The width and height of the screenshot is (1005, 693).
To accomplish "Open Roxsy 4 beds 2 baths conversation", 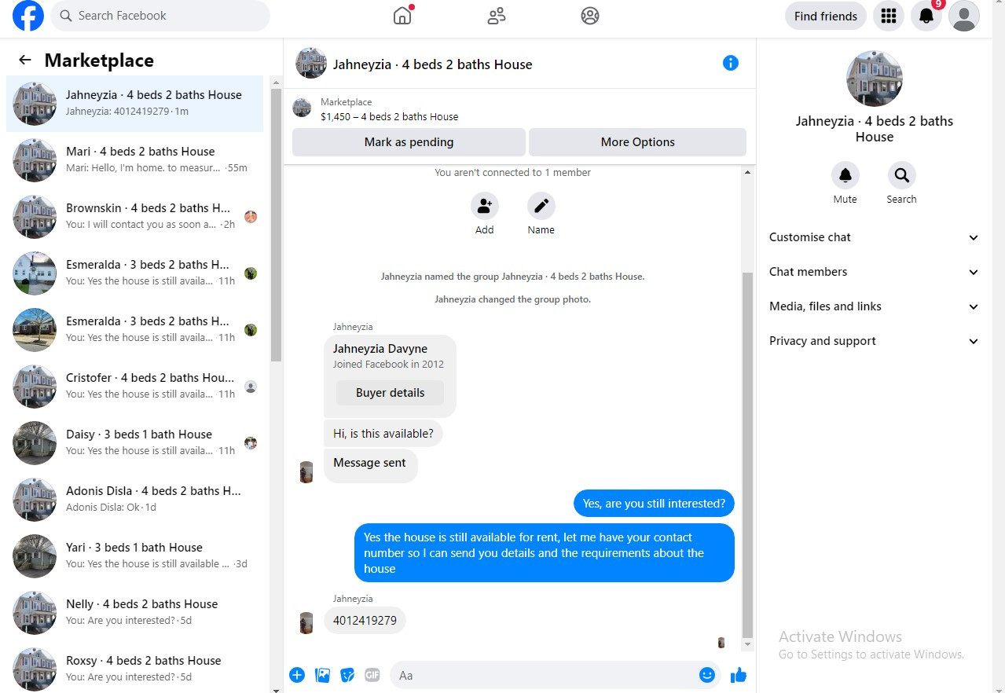I will pyautogui.click(x=135, y=668).
